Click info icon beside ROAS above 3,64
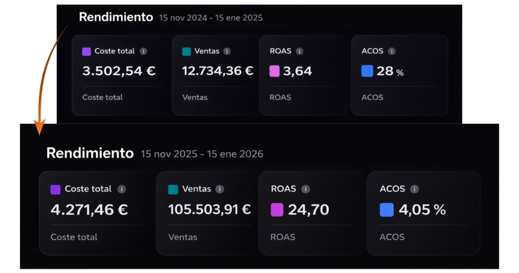Viewport: 519px width, 273px height. [300, 51]
